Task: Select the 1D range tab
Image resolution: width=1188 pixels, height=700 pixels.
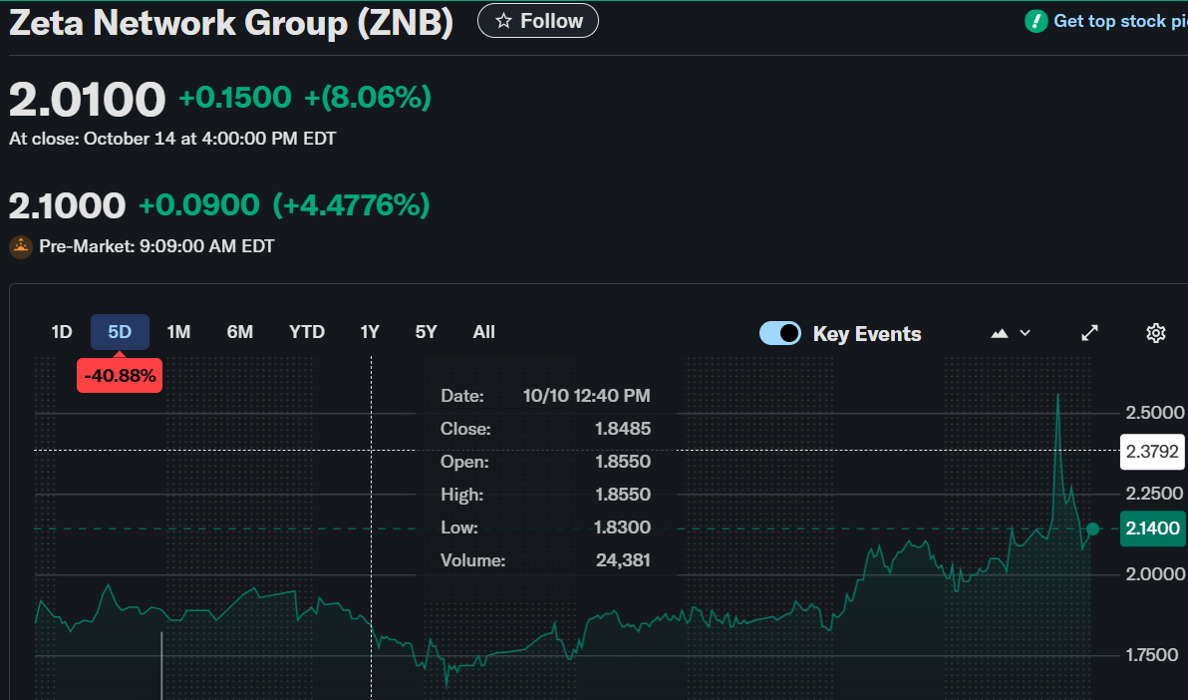Action: (62, 332)
